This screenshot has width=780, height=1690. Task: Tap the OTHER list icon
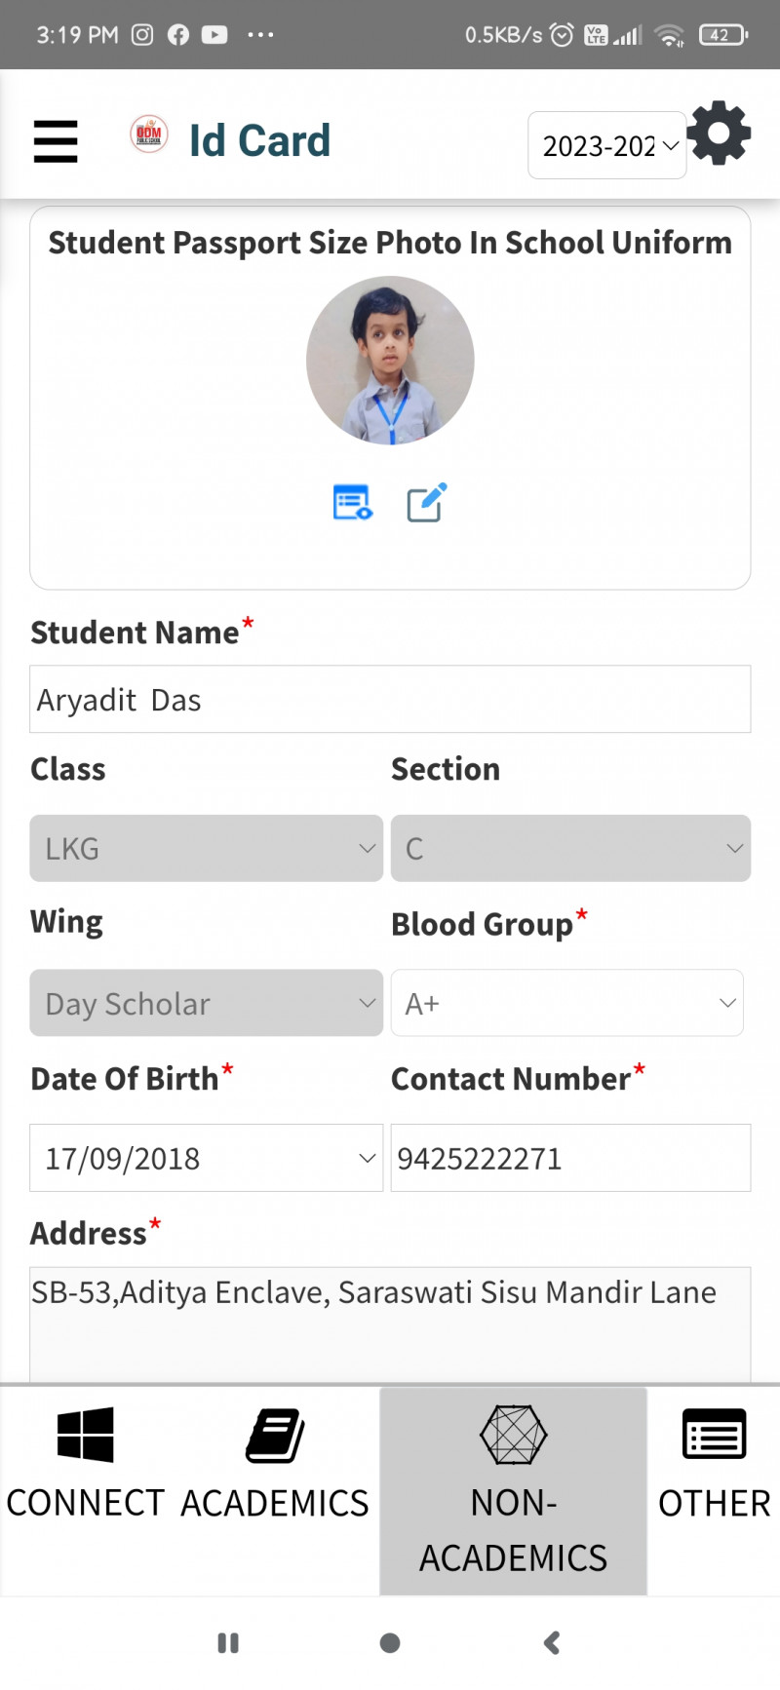[714, 1435]
